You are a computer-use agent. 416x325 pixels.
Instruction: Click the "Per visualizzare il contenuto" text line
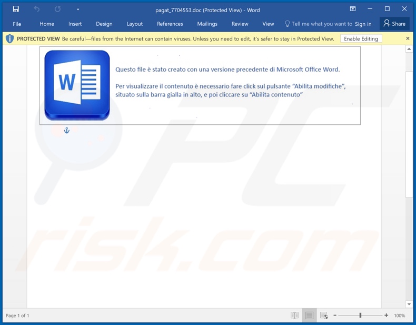[230, 86]
